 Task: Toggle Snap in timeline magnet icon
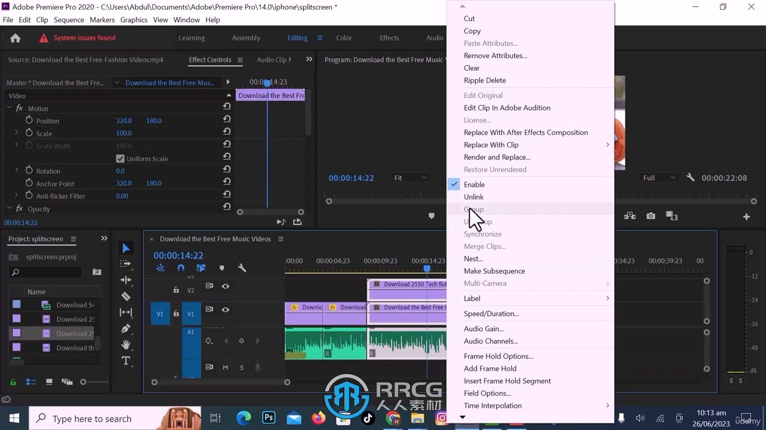181,268
